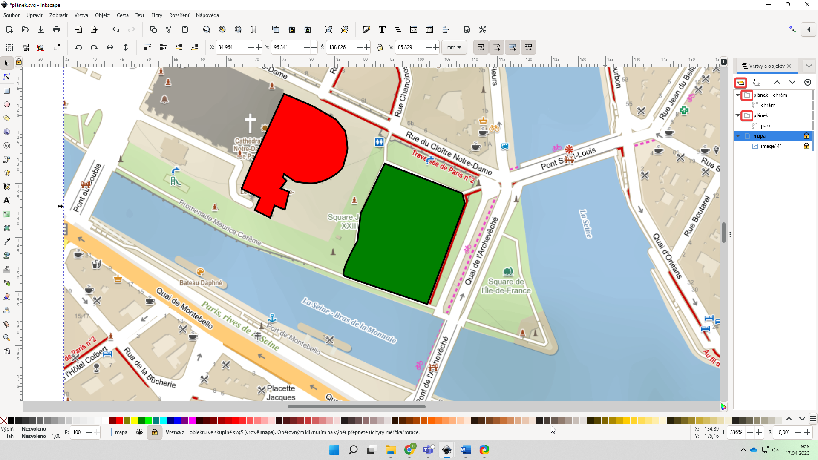Select the park path in layers panel
Viewport: 818px width, 460px height.
[766, 126]
